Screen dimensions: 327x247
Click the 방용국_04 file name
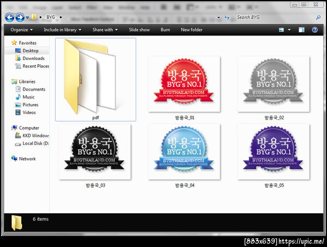point(185,185)
